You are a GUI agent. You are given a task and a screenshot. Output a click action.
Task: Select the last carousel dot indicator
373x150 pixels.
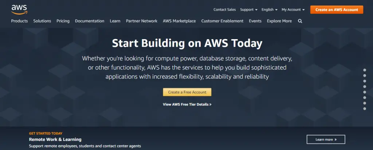365,109
